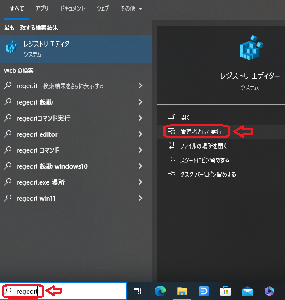Launch Microsoft Edge from the taskbar
The image size is (285, 300).
(x=160, y=291)
